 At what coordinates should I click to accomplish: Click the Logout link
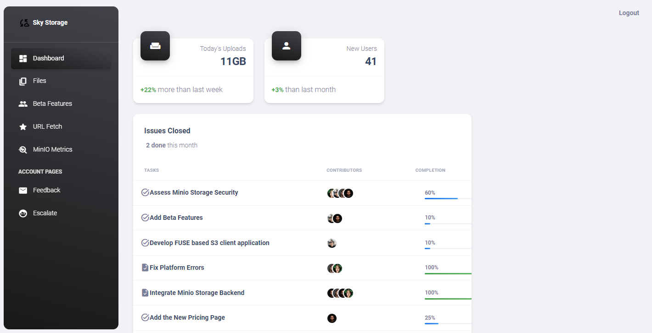pyautogui.click(x=629, y=13)
